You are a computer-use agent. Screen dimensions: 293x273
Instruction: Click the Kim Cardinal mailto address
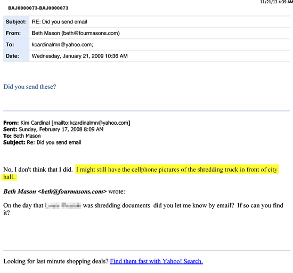coord(91,123)
